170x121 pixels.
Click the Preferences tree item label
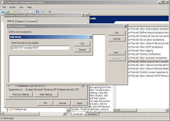20,109
